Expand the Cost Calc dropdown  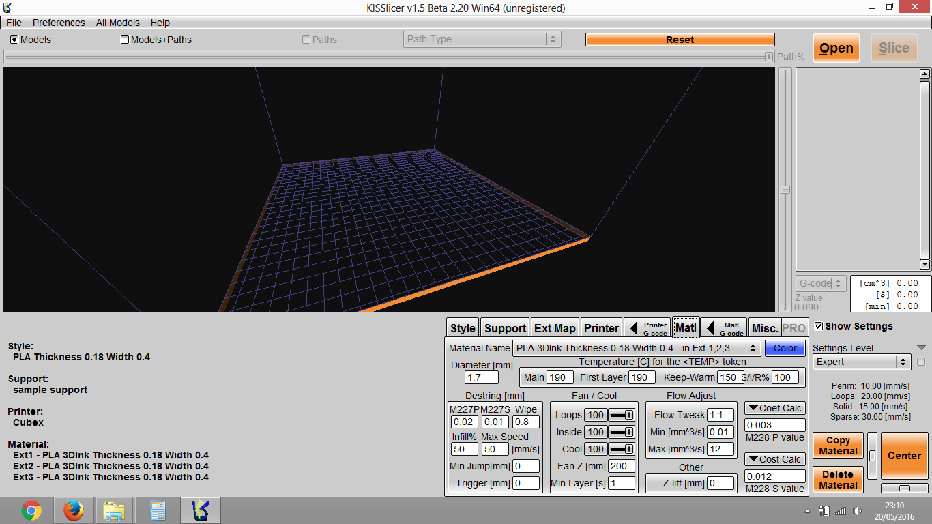pos(775,459)
